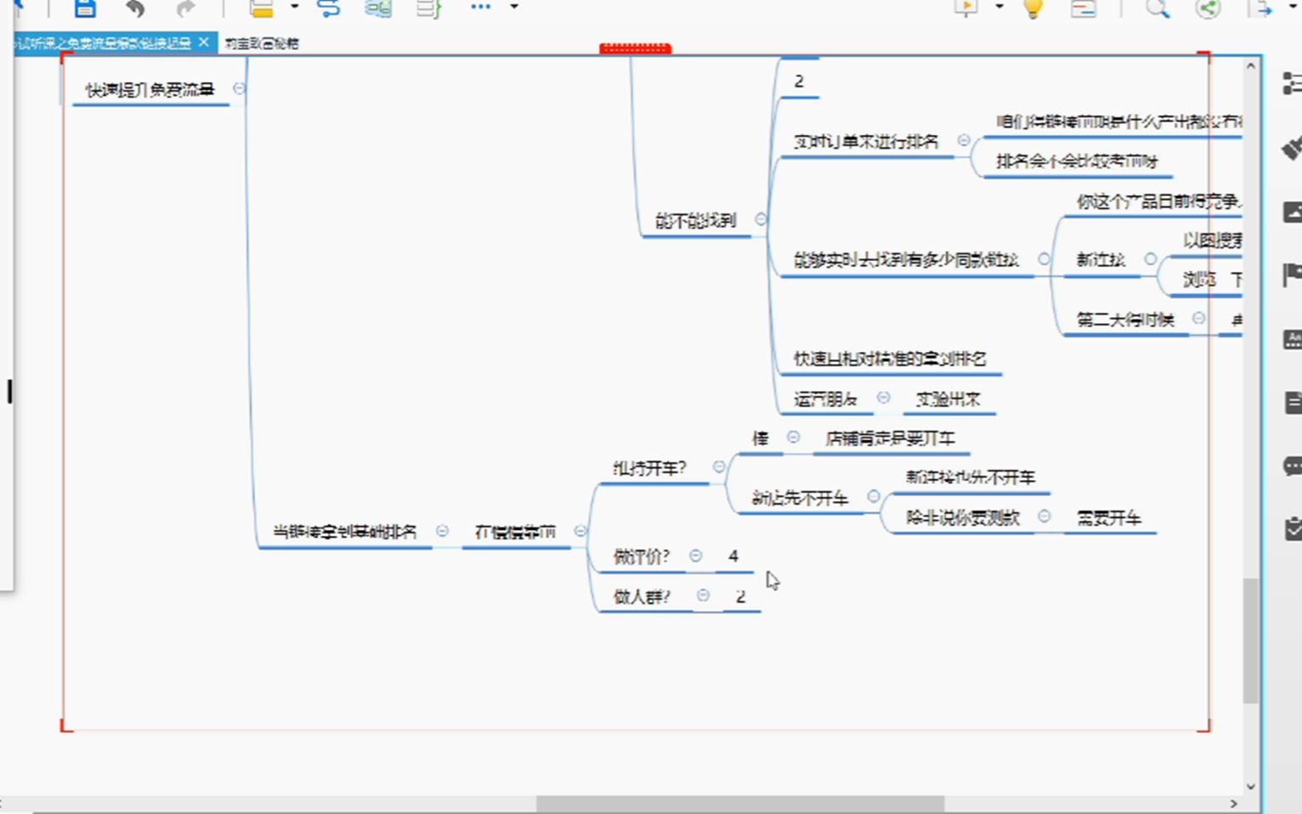Collapse the branch left of 需要开车
1302x814 pixels.
tap(1044, 516)
